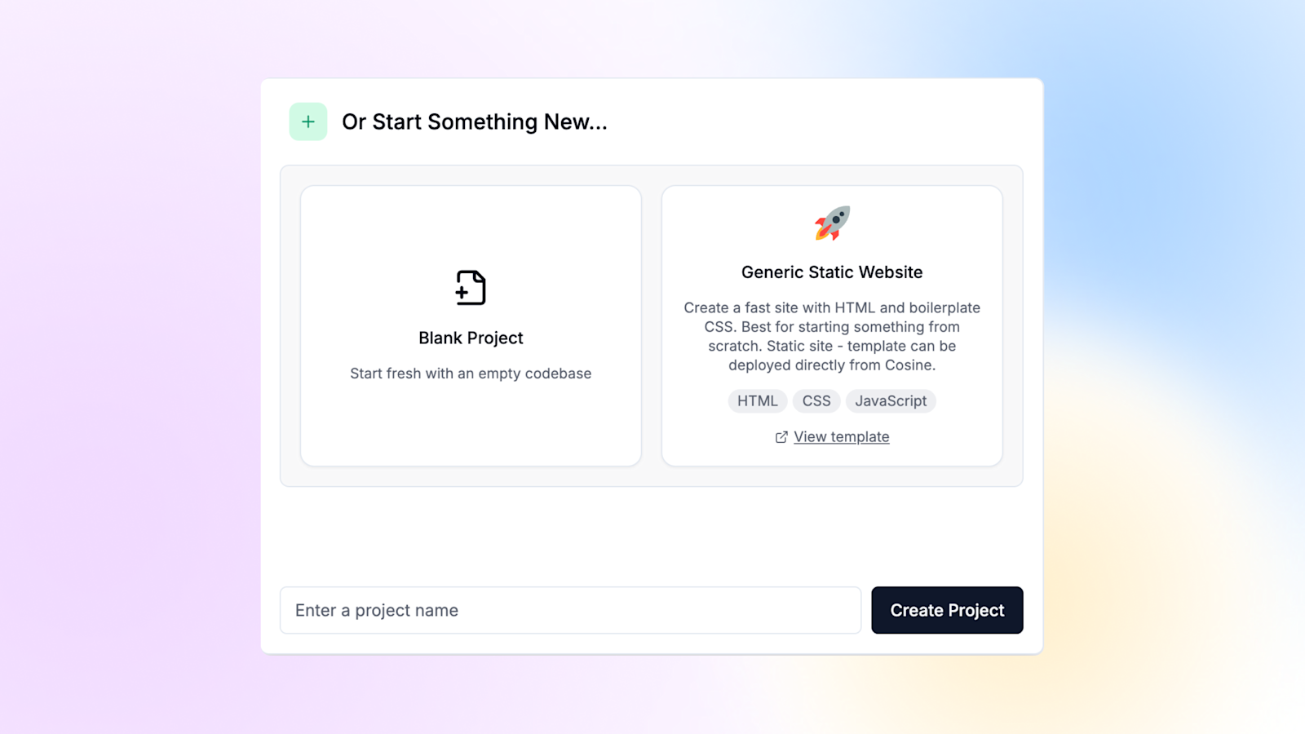Click the external link icon next to View template
This screenshot has width=1305, height=734.
pyautogui.click(x=781, y=437)
